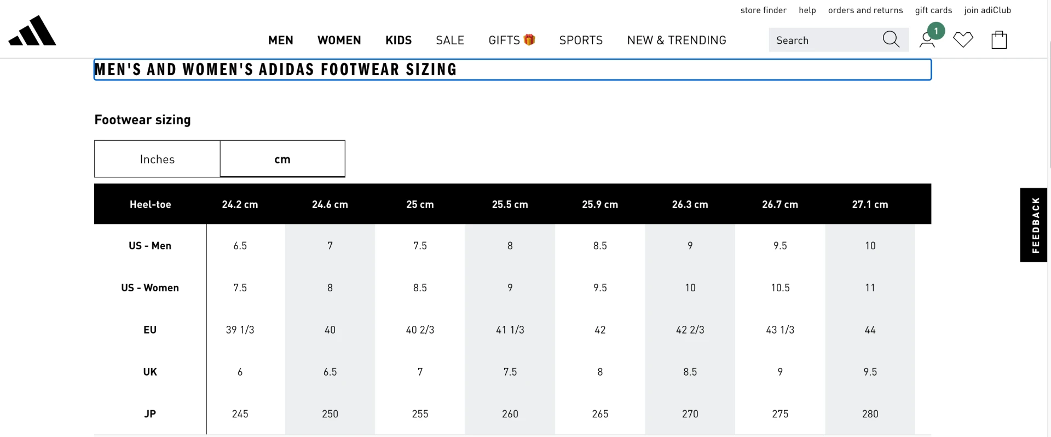
Task: Click the 24.2 cm column header
Action: pyautogui.click(x=240, y=204)
